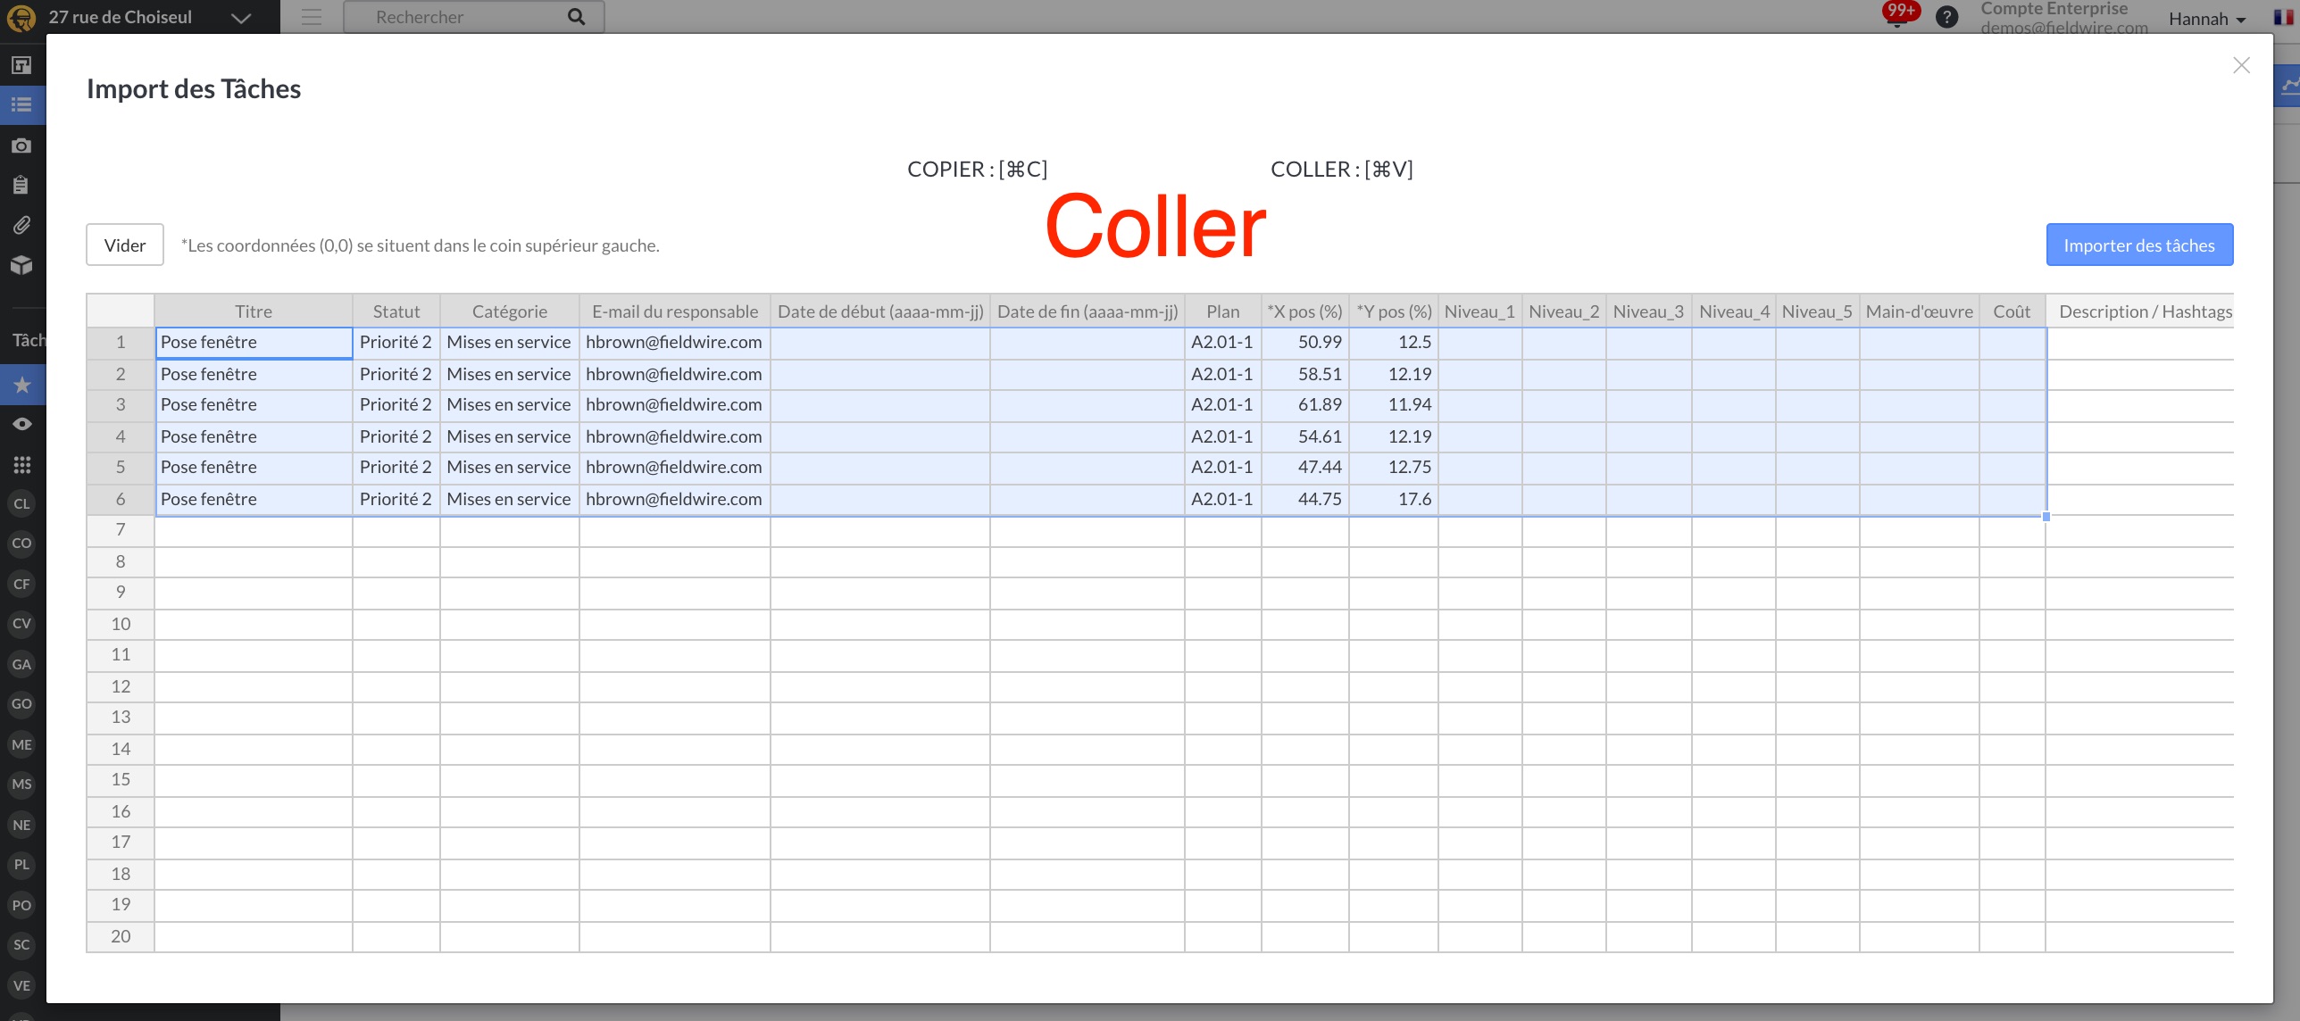Select row 7 header number
The height and width of the screenshot is (1021, 2300).
pyautogui.click(x=121, y=530)
